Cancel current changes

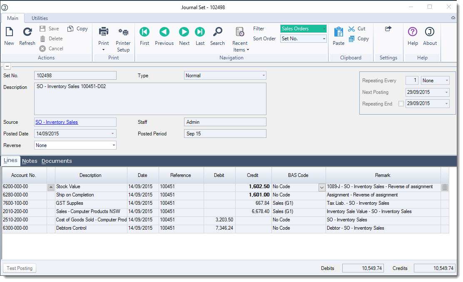(52, 49)
